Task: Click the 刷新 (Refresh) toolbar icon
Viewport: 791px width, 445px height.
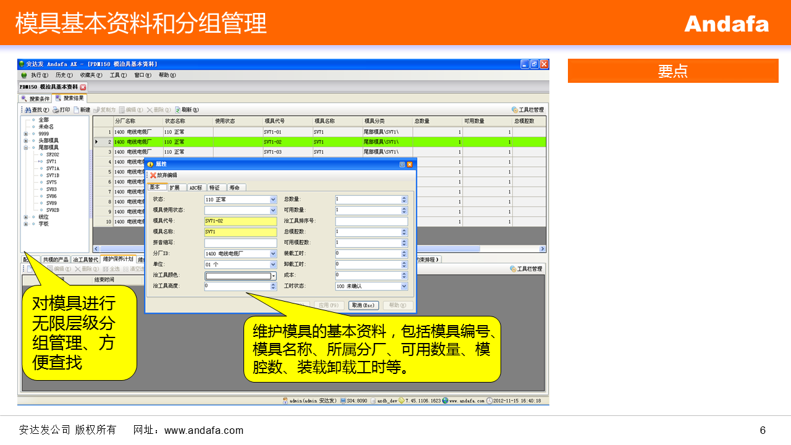Action: tap(178, 110)
